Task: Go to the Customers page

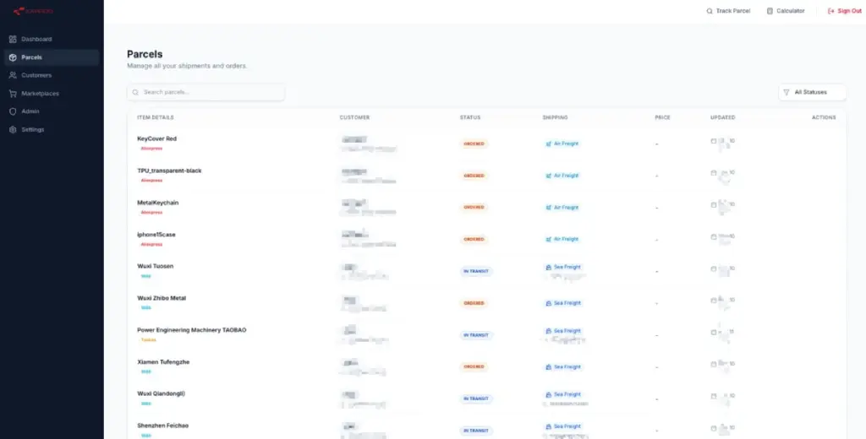Action: tap(36, 75)
